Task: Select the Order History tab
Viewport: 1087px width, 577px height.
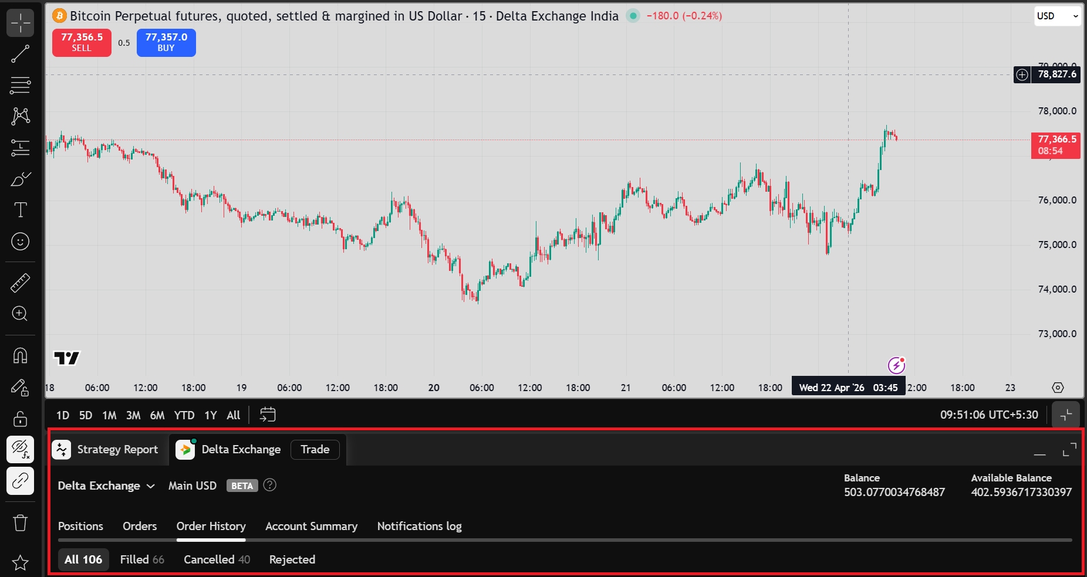Action: [x=211, y=526]
